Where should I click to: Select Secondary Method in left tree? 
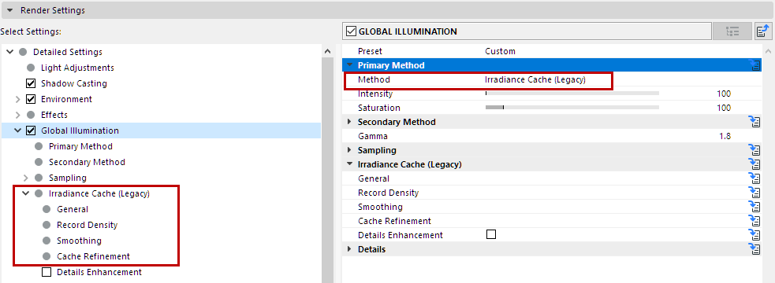(87, 162)
